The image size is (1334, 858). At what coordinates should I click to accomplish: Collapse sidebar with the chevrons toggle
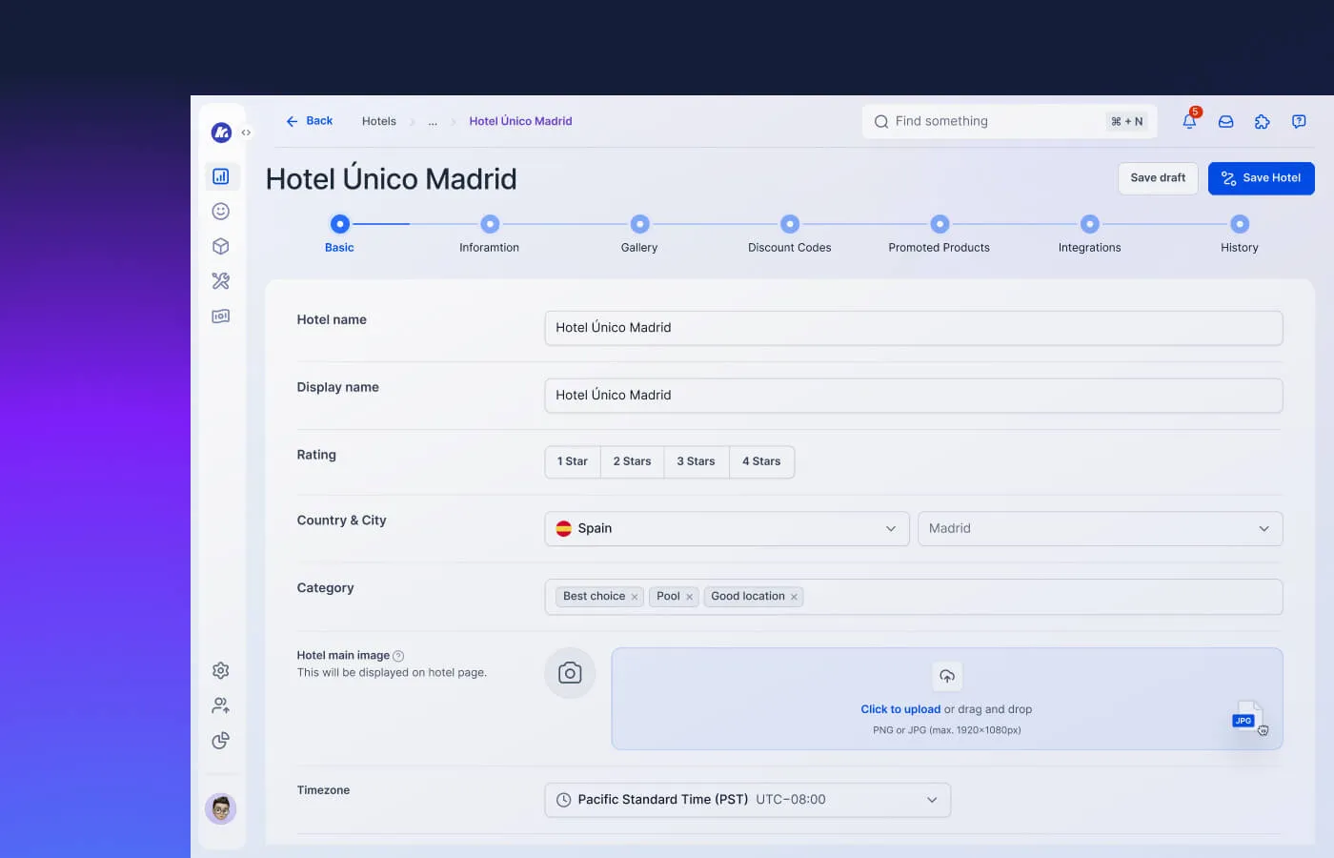click(246, 133)
